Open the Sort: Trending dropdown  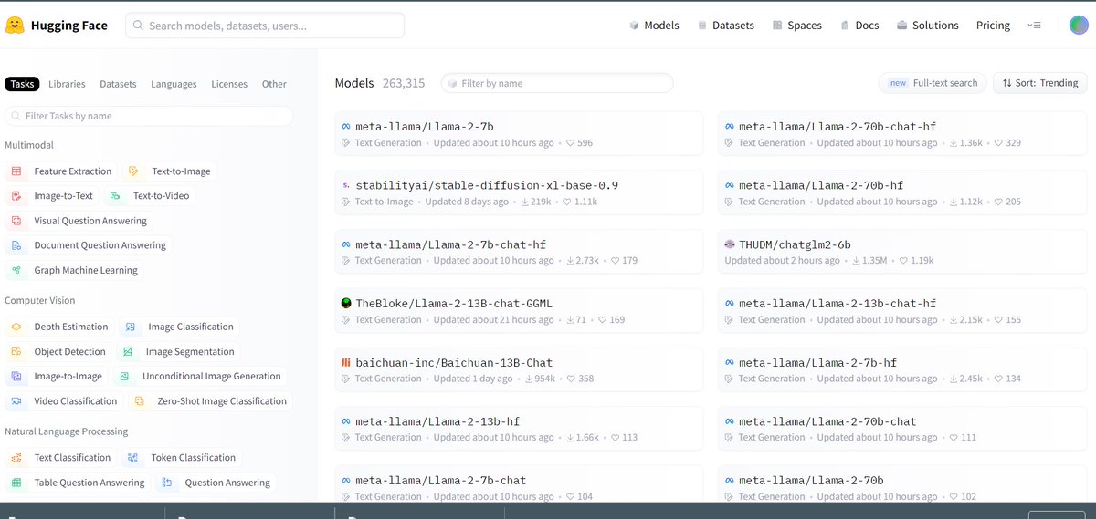pos(1040,83)
